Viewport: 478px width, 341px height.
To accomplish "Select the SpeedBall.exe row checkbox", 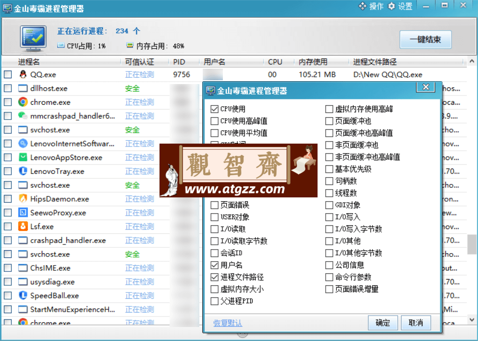I will (x=8, y=295).
